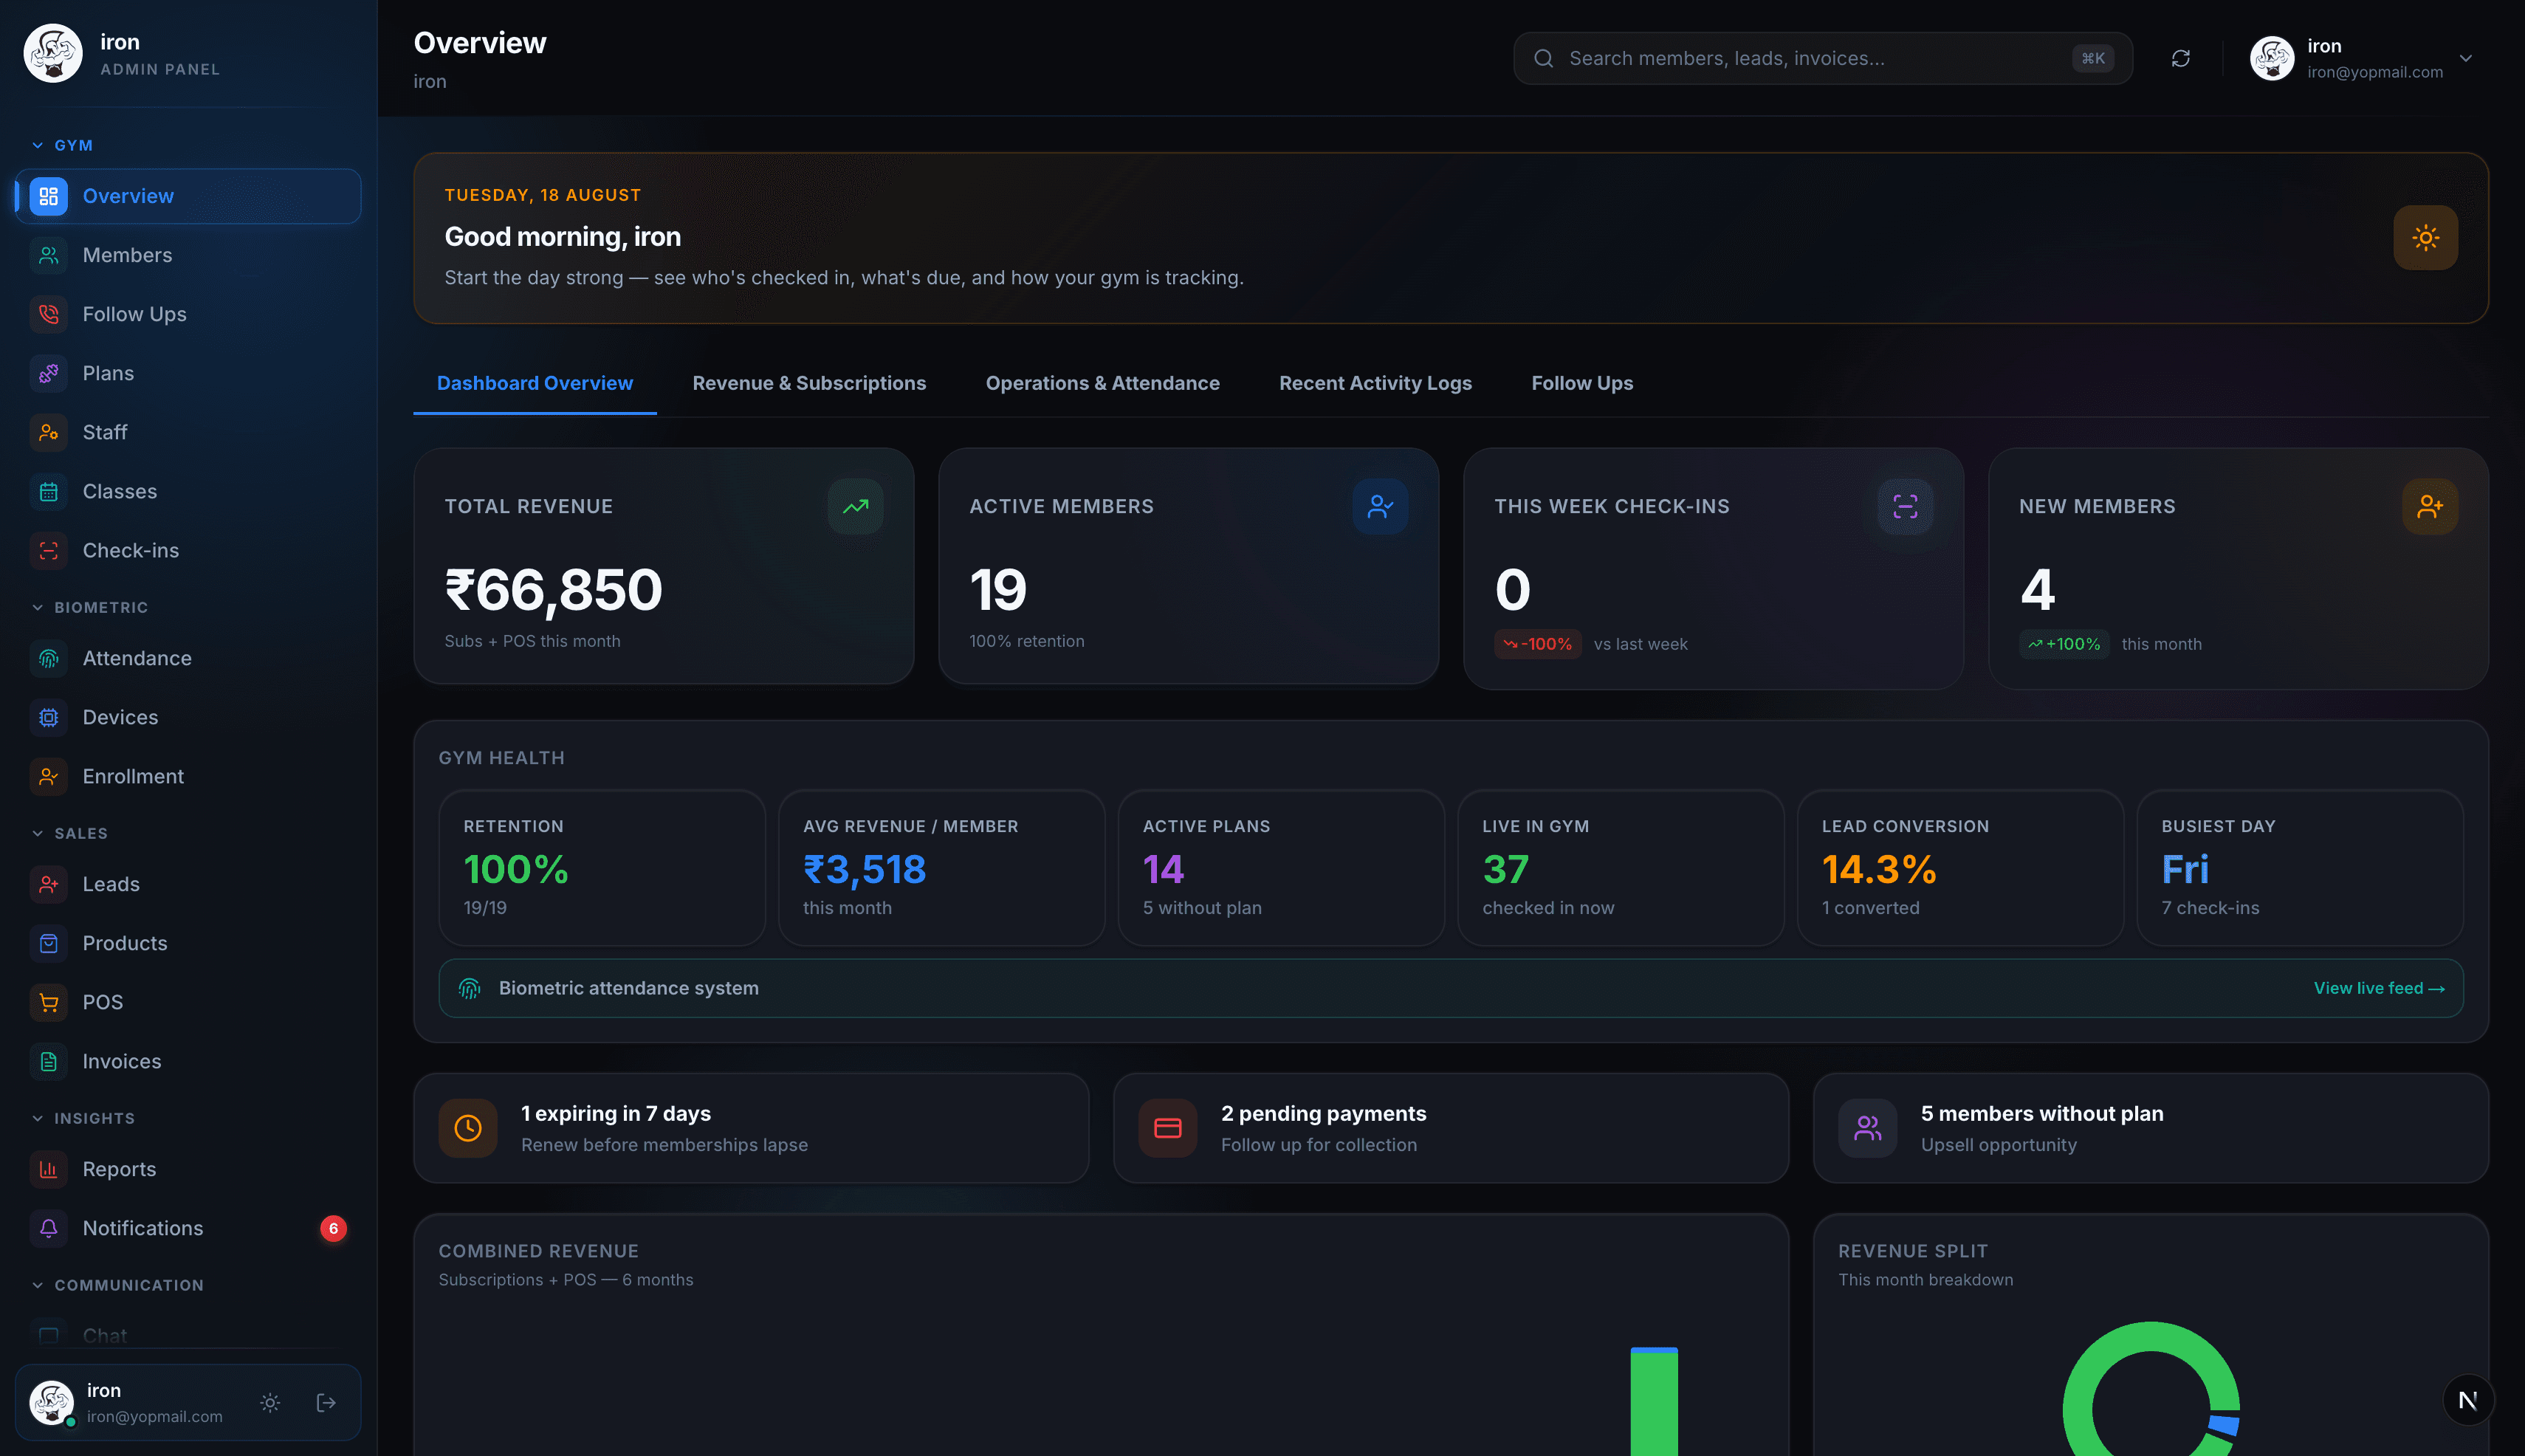Click the Retention 100% health tile
Image resolution: width=2525 pixels, height=1456 pixels.
(602, 868)
